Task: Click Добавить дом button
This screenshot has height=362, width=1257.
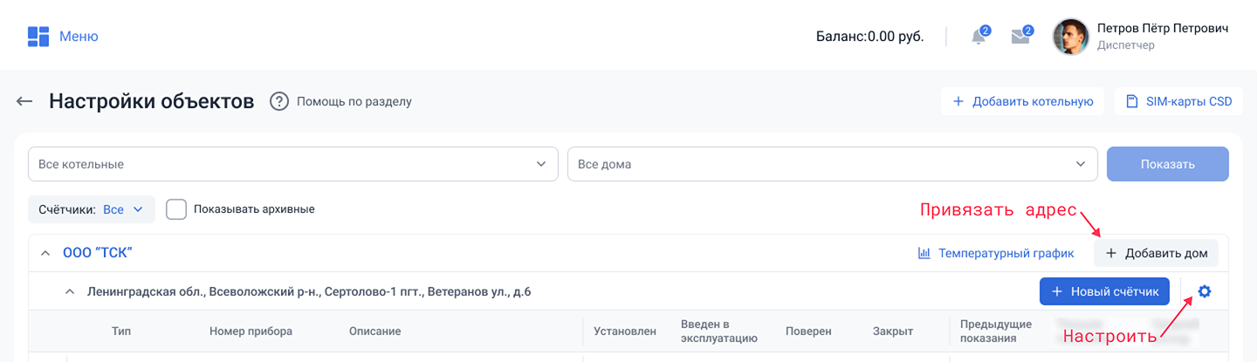Action: 1156,254
